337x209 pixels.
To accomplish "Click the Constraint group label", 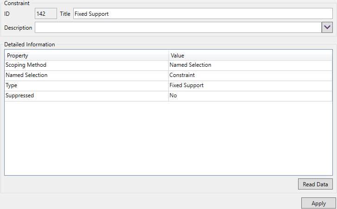I will [x=17, y=3].
